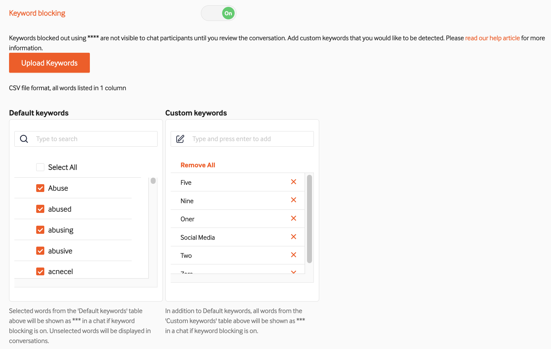
Task: Click the pencil icon in Custom keywords field
Action: [180, 139]
